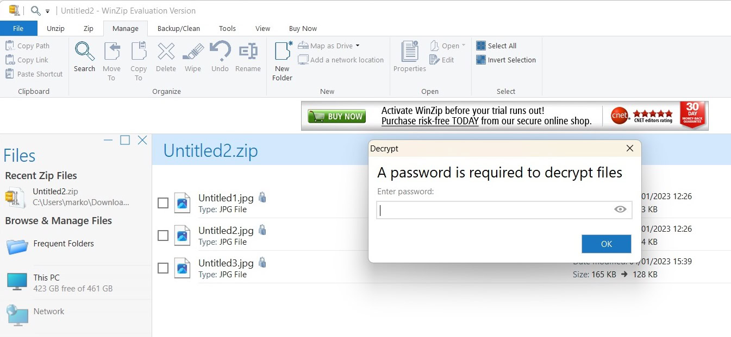Screen dimensions: 731x337
Task: Switch to the View tab
Action: point(263,28)
